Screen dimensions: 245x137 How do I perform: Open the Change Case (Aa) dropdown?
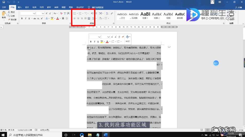pos(55,13)
